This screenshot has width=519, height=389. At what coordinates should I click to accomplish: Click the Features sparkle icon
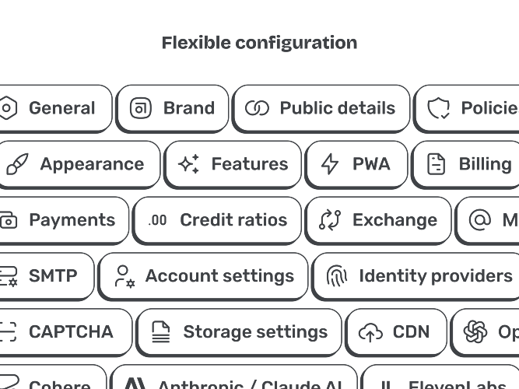[188, 164]
